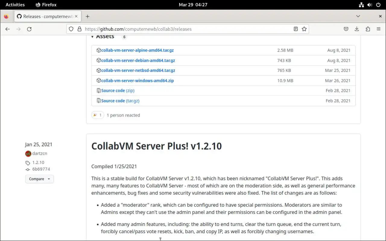Screen dimensions: 386x241
Task: Download collab-vm-server-debian-amd64.tar.gz
Action: point(138,60)
